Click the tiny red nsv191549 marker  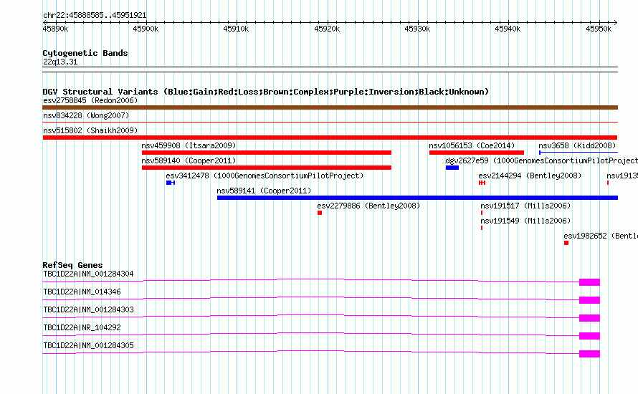(482, 228)
